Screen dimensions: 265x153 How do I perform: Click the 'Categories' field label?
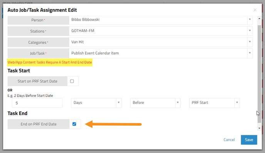click(x=38, y=42)
